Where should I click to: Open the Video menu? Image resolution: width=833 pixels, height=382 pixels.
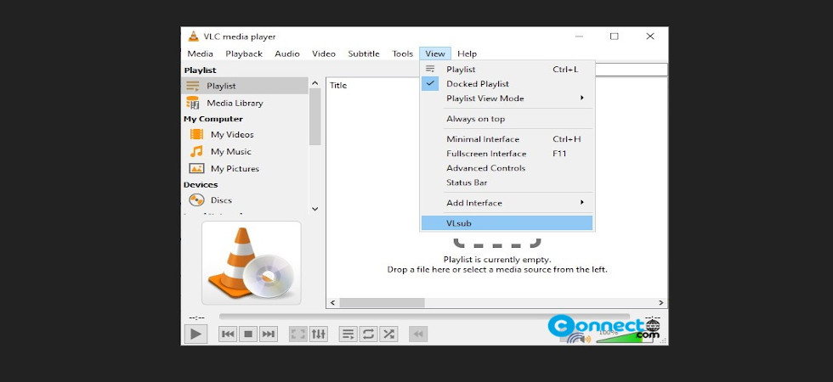pos(324,53)
